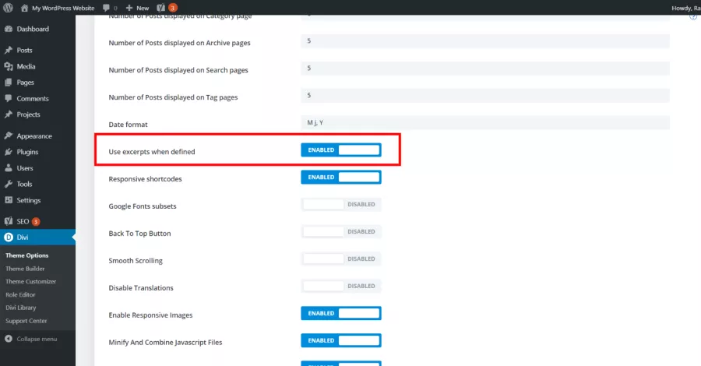Click the home icon beside My WordPress Website
701x366 pixels.
pyautogui.click(x=24, y=8)
